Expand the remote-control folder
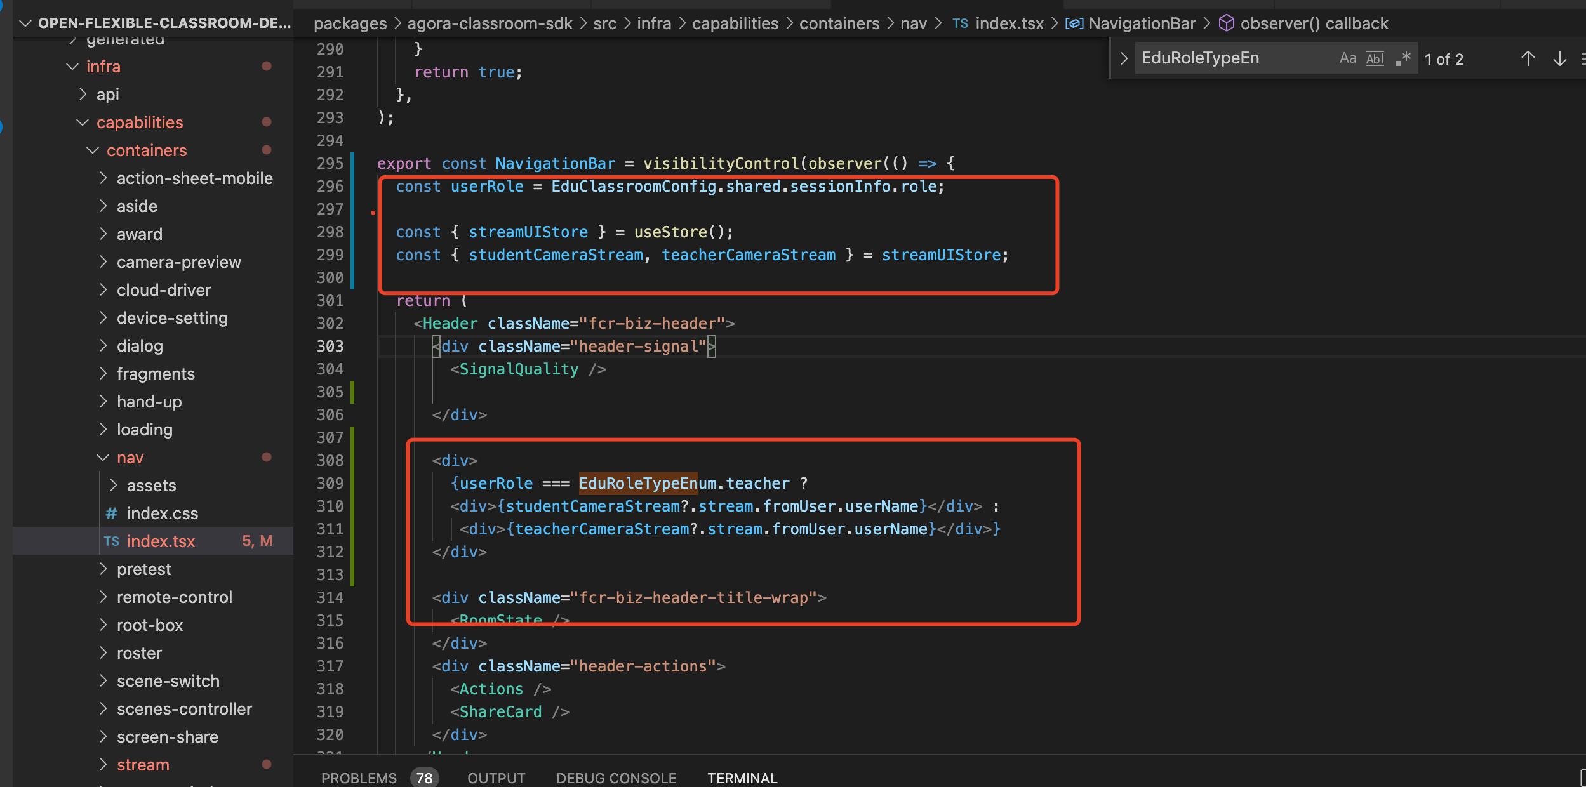Viewport: 1586px width, 787px height. click(103, 597)
